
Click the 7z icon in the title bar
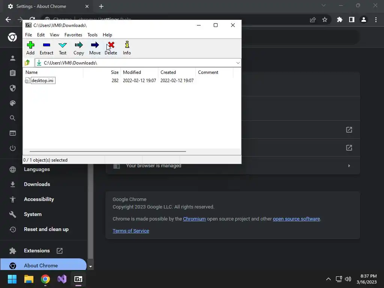pyautogui.click(x=28, y=25)
